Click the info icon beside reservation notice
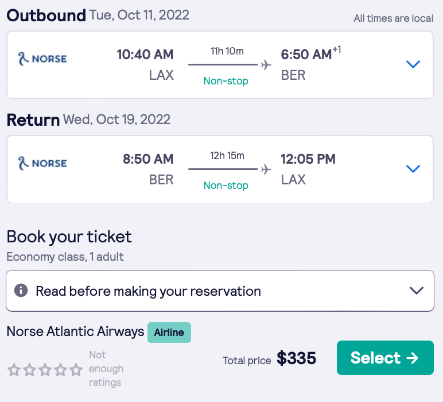 (x=21, y=291)
